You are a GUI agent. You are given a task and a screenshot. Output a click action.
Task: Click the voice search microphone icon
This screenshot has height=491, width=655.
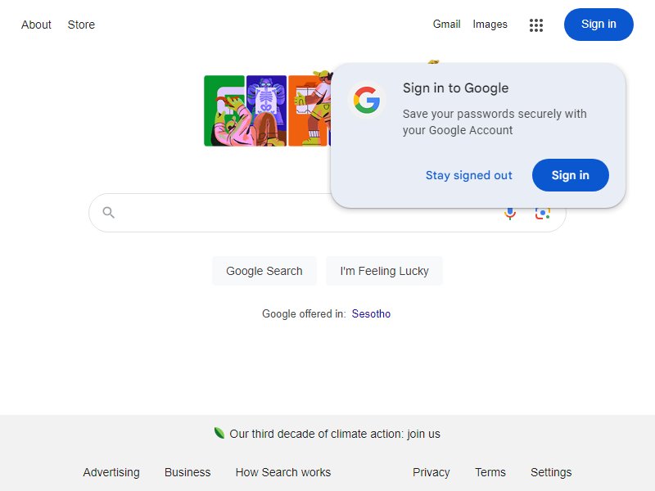pyautogui.click(x=509, y=214)
